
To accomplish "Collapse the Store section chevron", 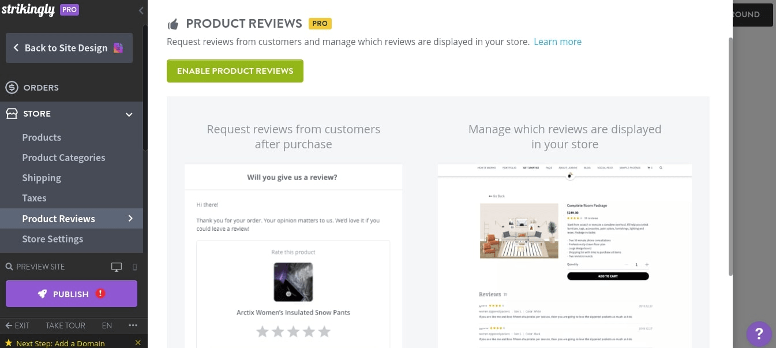I will tap(129, 114).
